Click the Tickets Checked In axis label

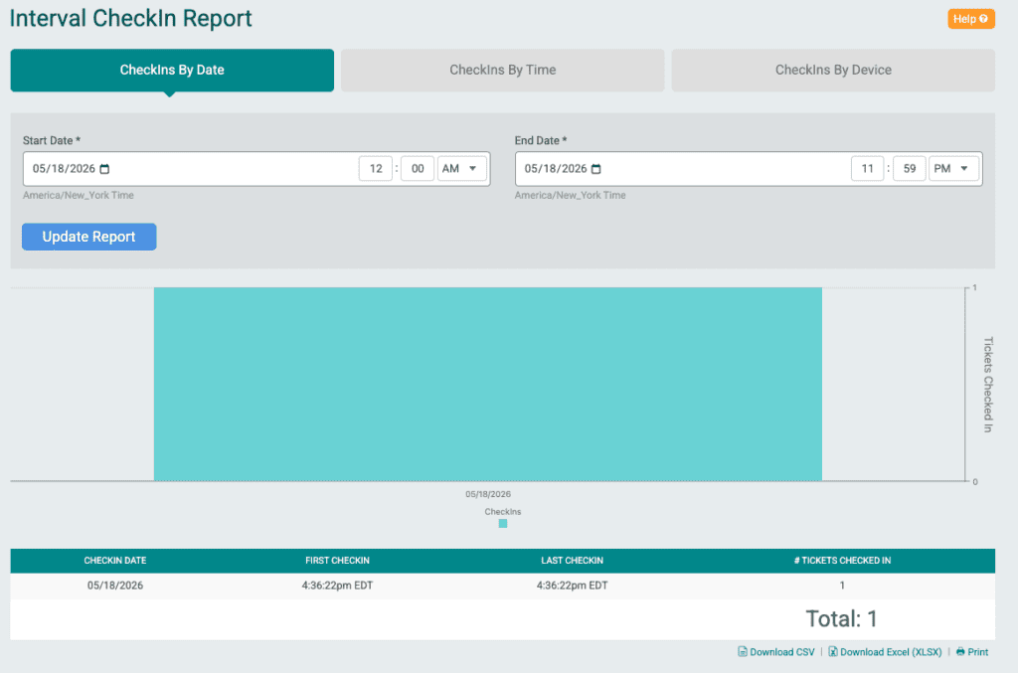[987, 384]
